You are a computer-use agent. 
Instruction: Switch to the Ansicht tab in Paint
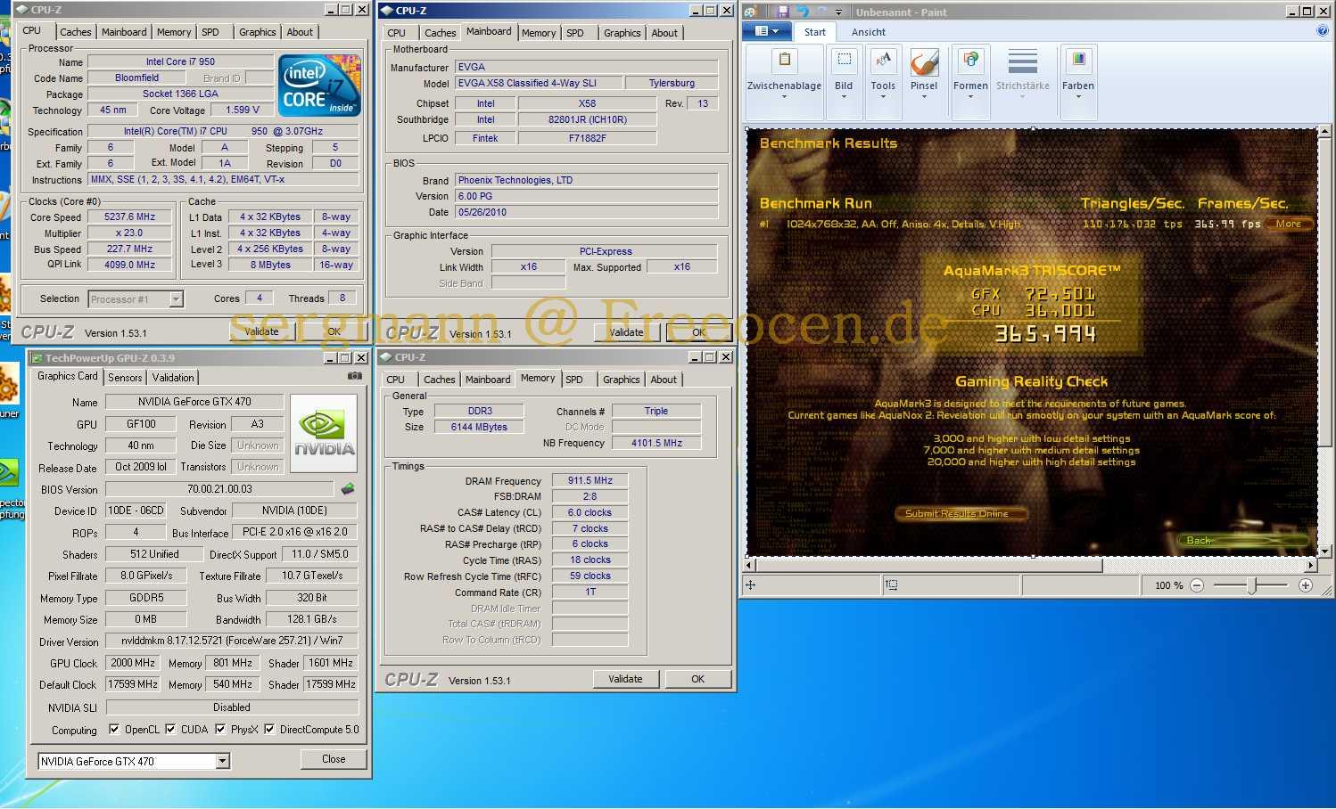coord(869,32)
